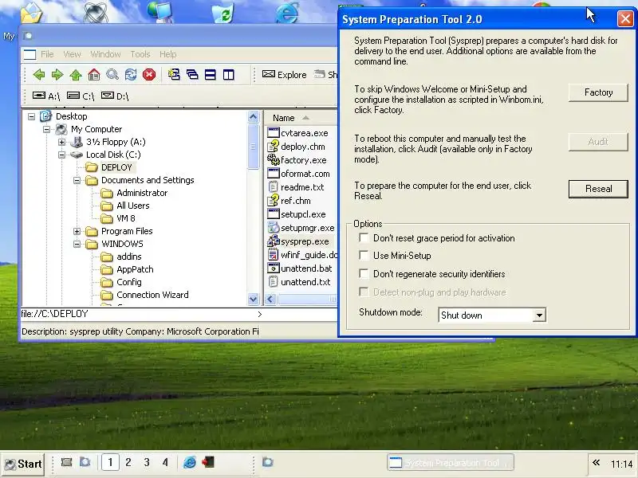This screenshot has height=478, width=638.
Task: Expand the system tray chevron
Action: tap(596, 463)
